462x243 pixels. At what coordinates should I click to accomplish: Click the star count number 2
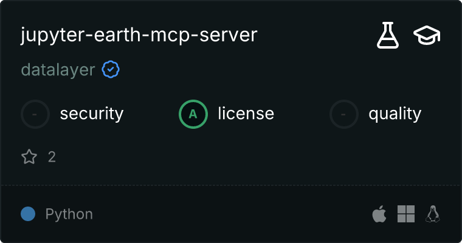52,157
